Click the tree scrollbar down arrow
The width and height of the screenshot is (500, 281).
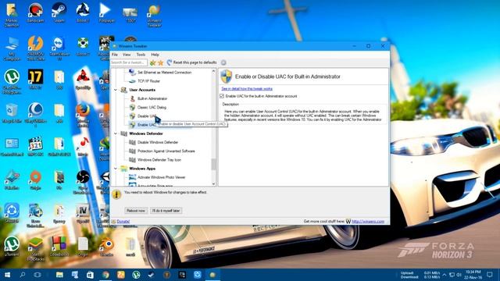213,184
